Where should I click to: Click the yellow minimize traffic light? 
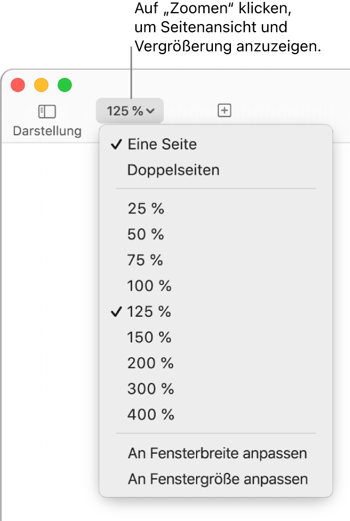(39, 85)
